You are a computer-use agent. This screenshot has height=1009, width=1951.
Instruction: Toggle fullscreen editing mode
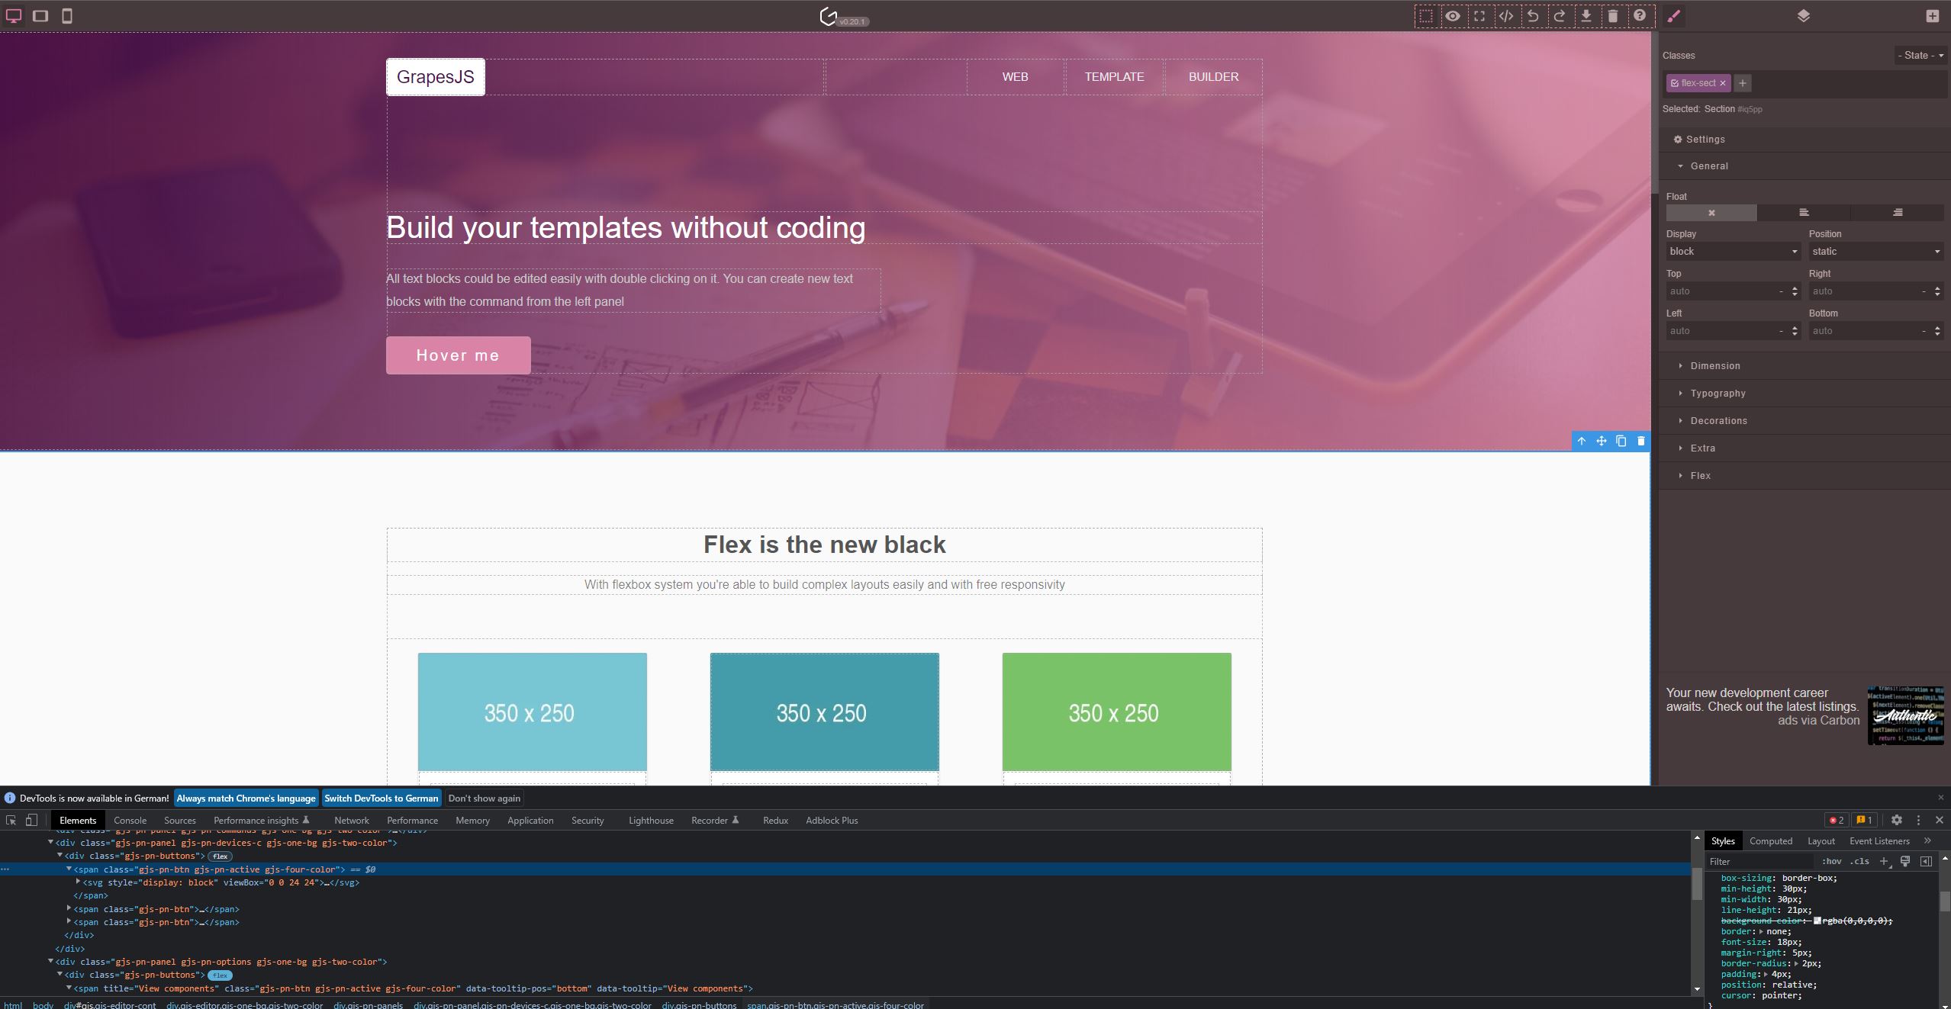1479,15
